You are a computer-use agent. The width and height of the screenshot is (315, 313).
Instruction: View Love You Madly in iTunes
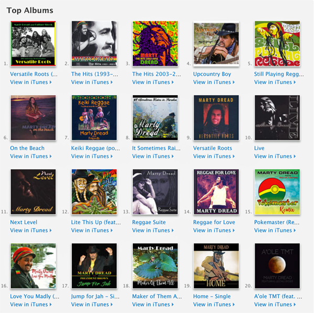point(31,305)
